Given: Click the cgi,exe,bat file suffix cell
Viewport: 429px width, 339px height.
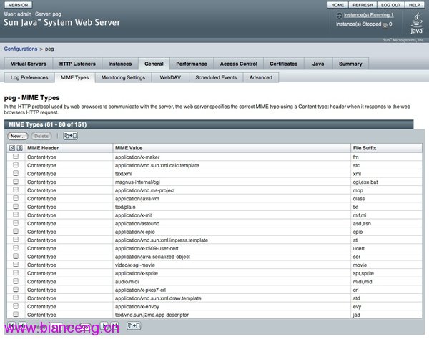Looking at the screenshot, I should pos(386,182).
